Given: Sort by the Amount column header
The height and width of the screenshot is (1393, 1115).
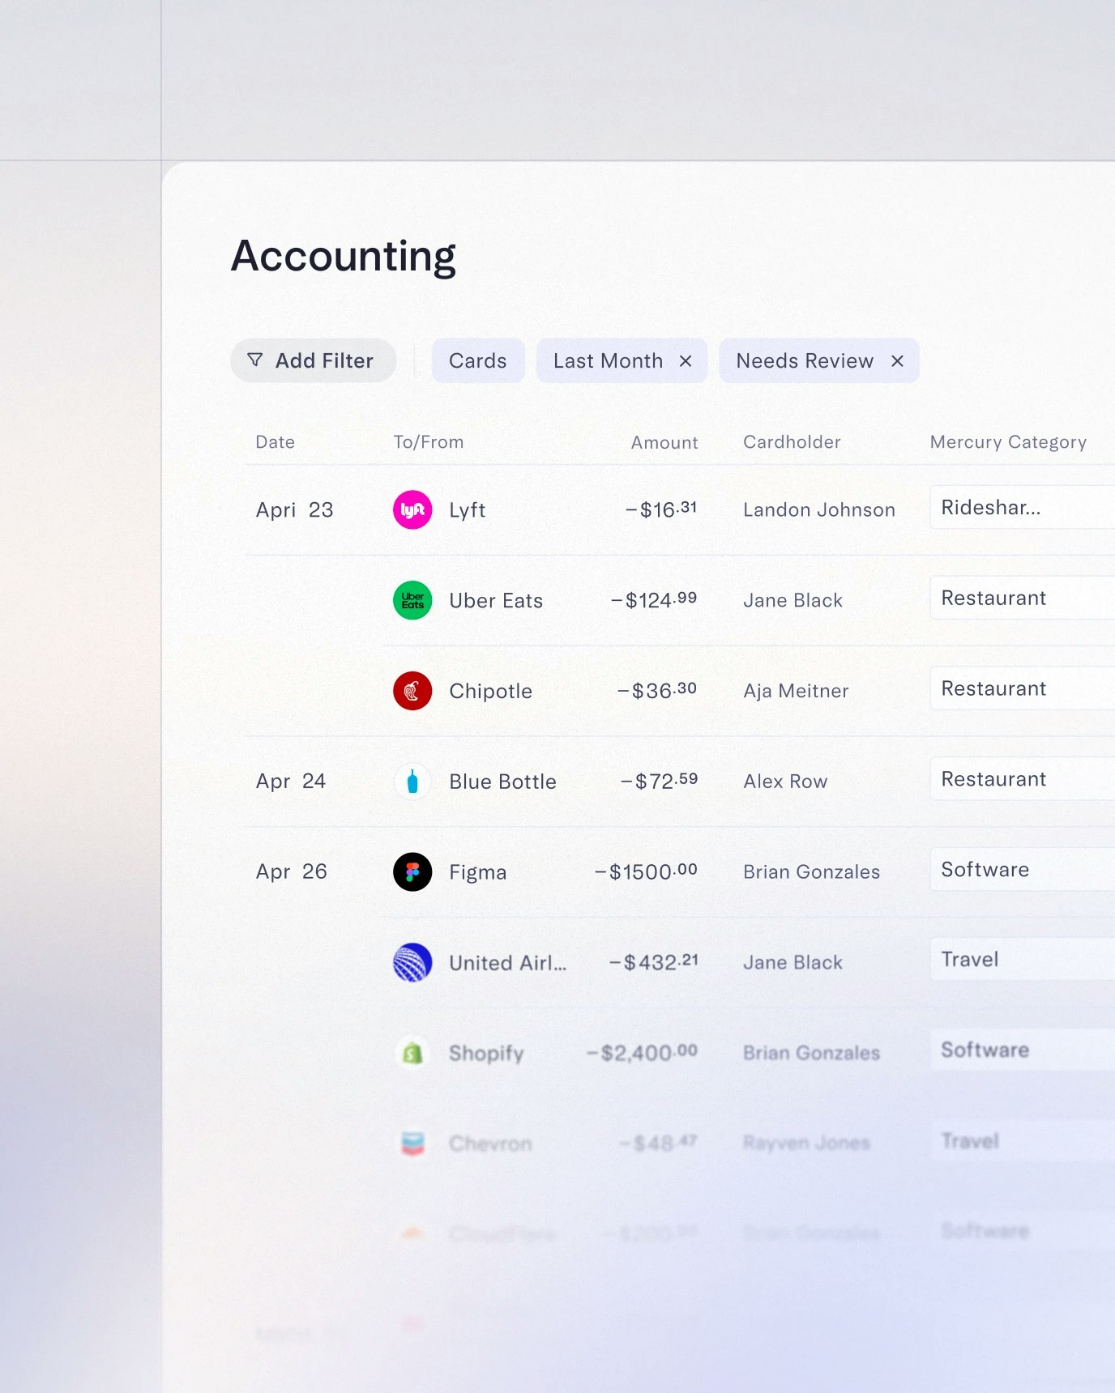Looking at the screenshot, I should click(664, 442).
